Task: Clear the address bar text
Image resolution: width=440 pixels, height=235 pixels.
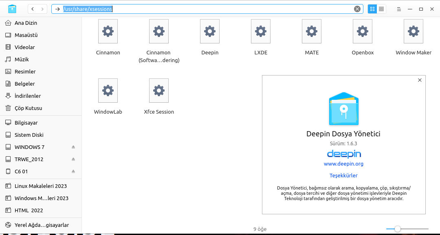Action: coord(357,9)
